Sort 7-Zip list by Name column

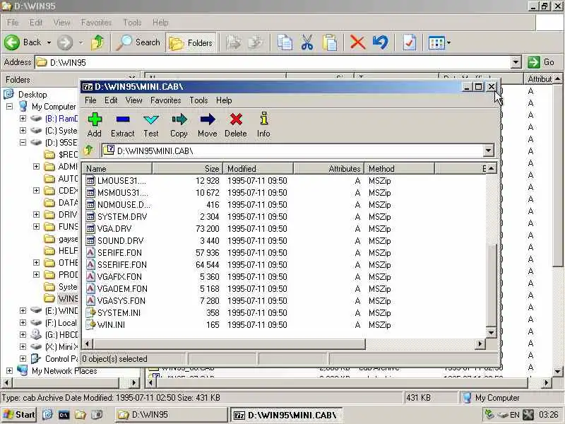[117, 168]
